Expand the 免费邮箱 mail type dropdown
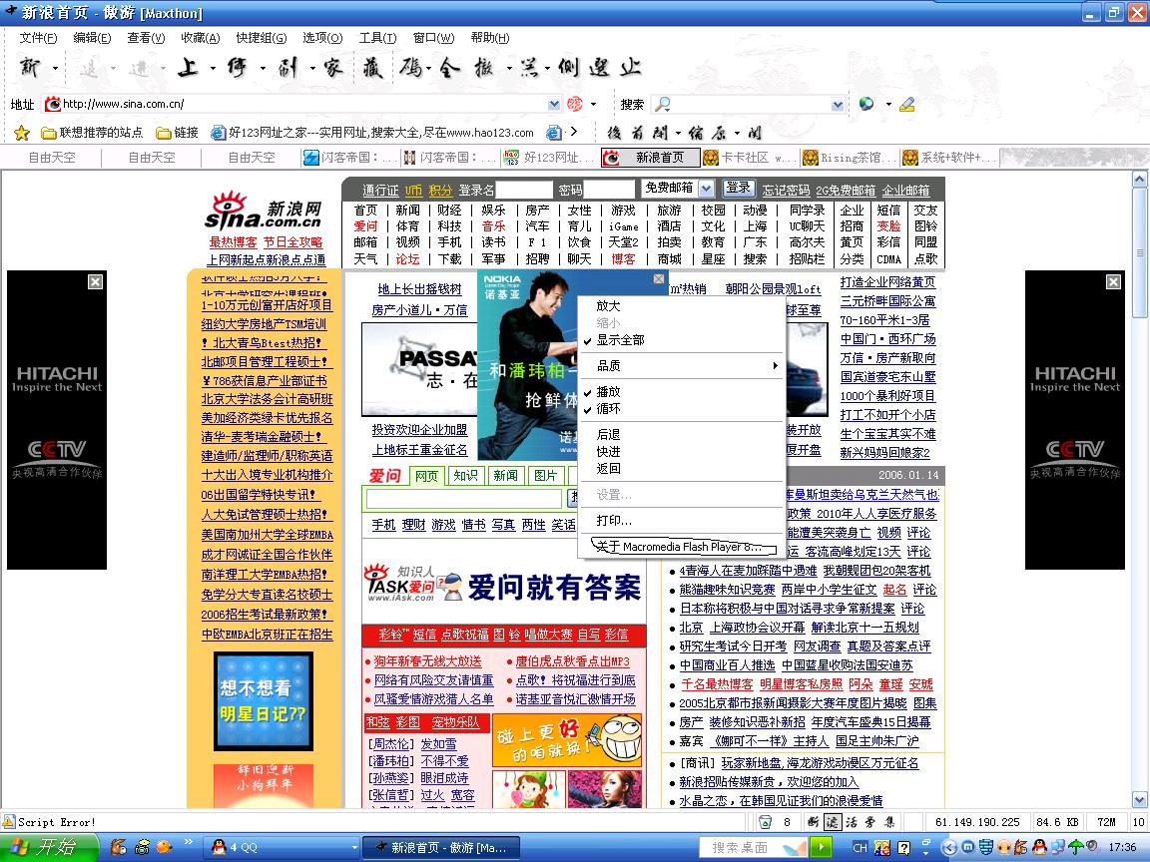The height and width of the screenshot is (862, 1150). pyautogui.click(x=706, y=189)
